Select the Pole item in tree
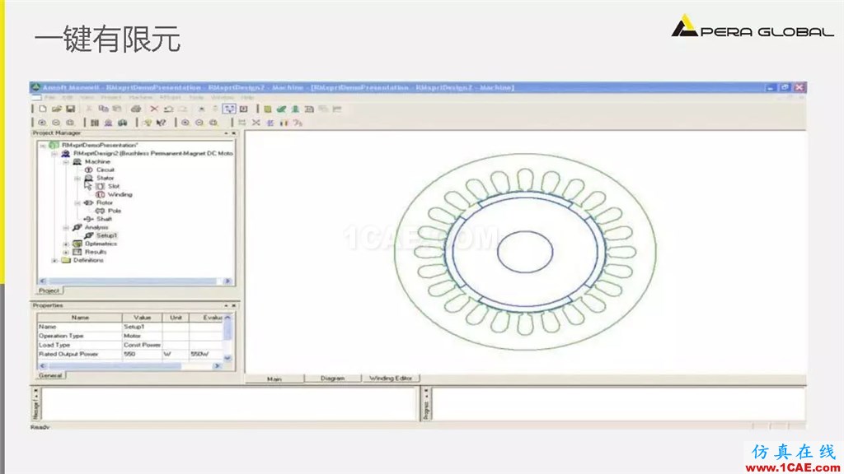 click(x=114, y=211)
